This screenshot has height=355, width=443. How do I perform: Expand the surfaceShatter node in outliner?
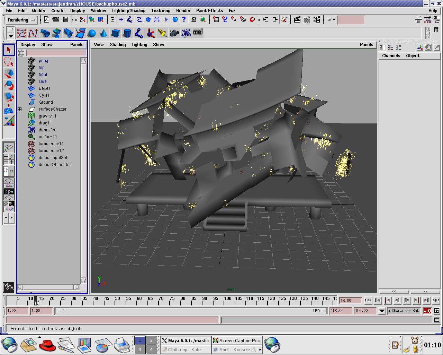coord(20,109)
